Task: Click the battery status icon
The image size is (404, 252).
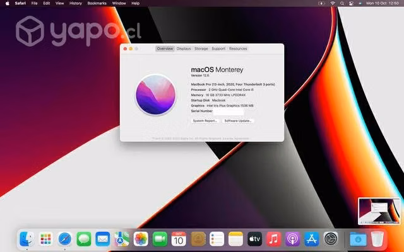Action: [x=321, y=3]
